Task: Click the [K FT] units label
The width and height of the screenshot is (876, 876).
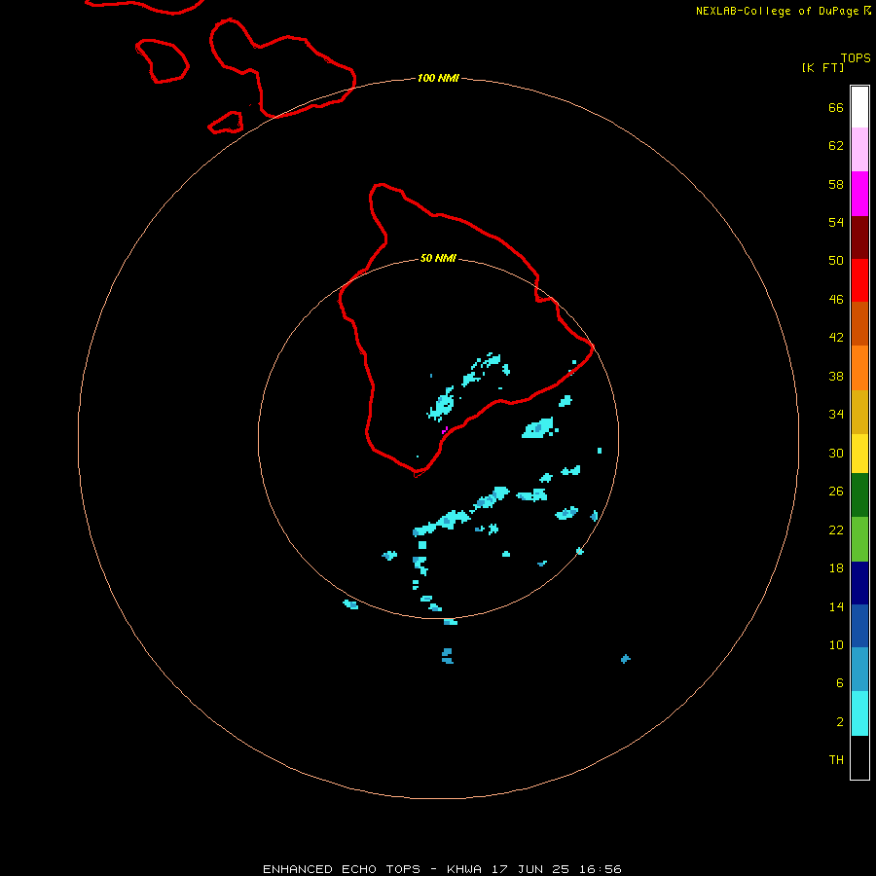Action: tap(822, 67)
